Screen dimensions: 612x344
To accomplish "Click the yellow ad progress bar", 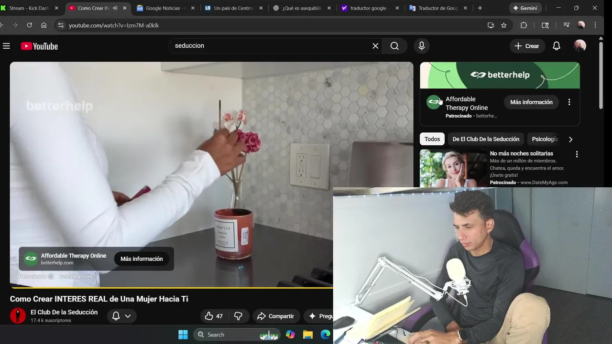I will 171,288.
